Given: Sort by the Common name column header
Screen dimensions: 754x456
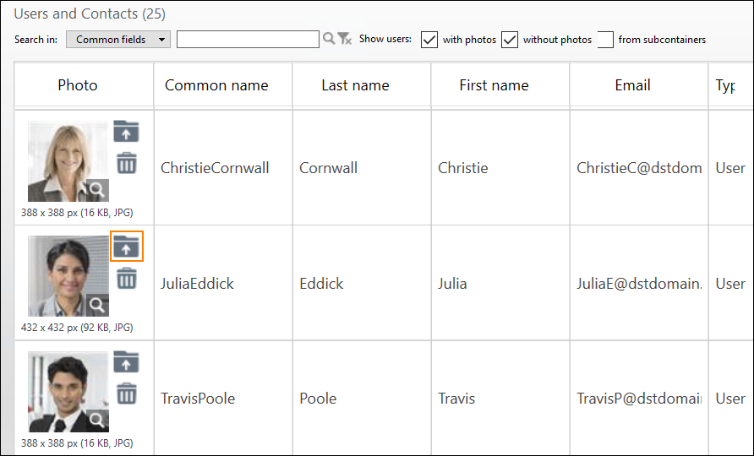Looking at the screenshot, I should [x=216, y=85].
